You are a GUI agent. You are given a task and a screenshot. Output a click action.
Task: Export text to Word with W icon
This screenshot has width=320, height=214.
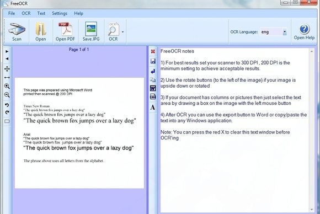[153, 88]
